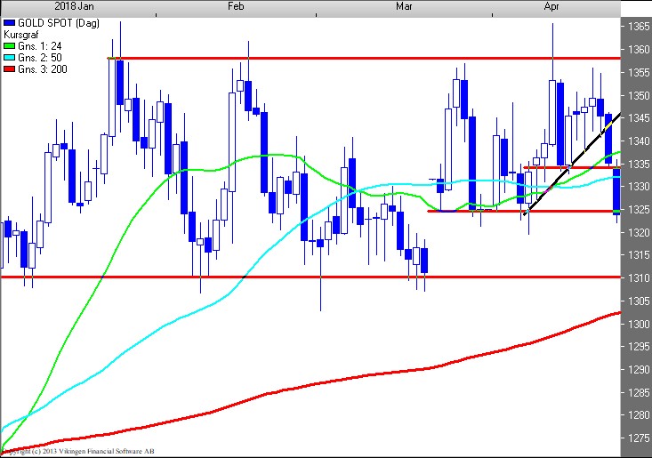Click the Gns. 2: 50 legend text
The width and height of the screenshot is (652, 458).
(39, 58)
